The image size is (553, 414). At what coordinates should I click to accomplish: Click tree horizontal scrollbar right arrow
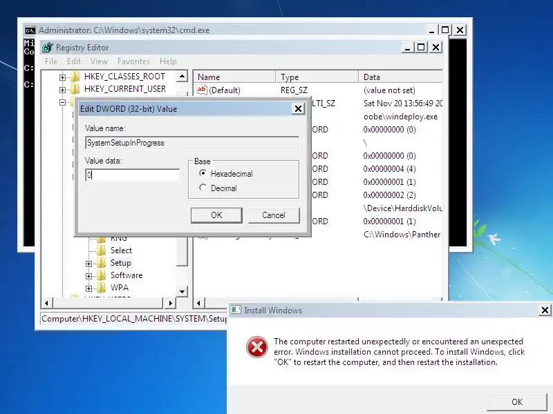[x=170, y=303]
